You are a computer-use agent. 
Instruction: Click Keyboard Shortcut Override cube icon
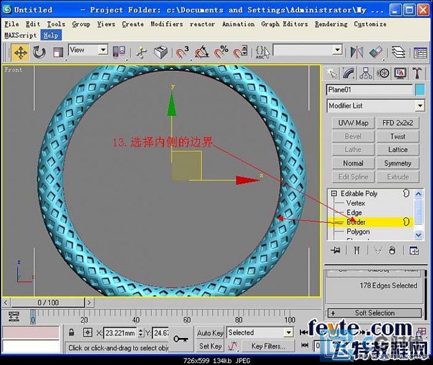point(160,52)
